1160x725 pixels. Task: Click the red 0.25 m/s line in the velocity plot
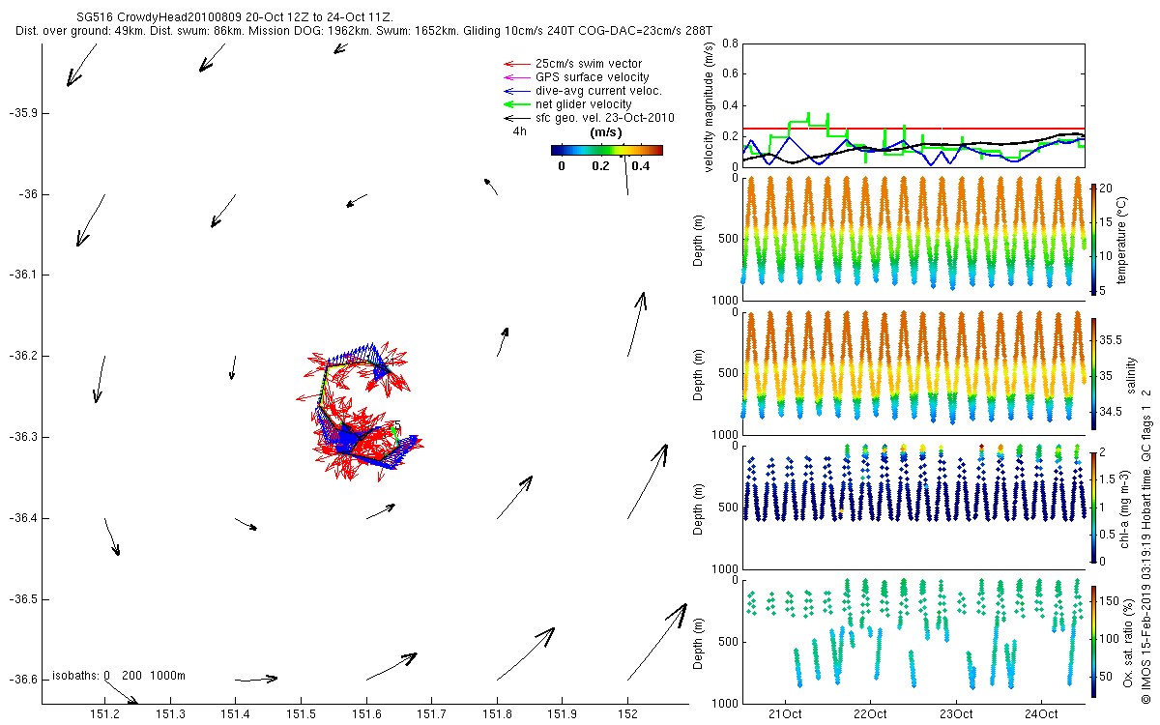pos(913,128)
